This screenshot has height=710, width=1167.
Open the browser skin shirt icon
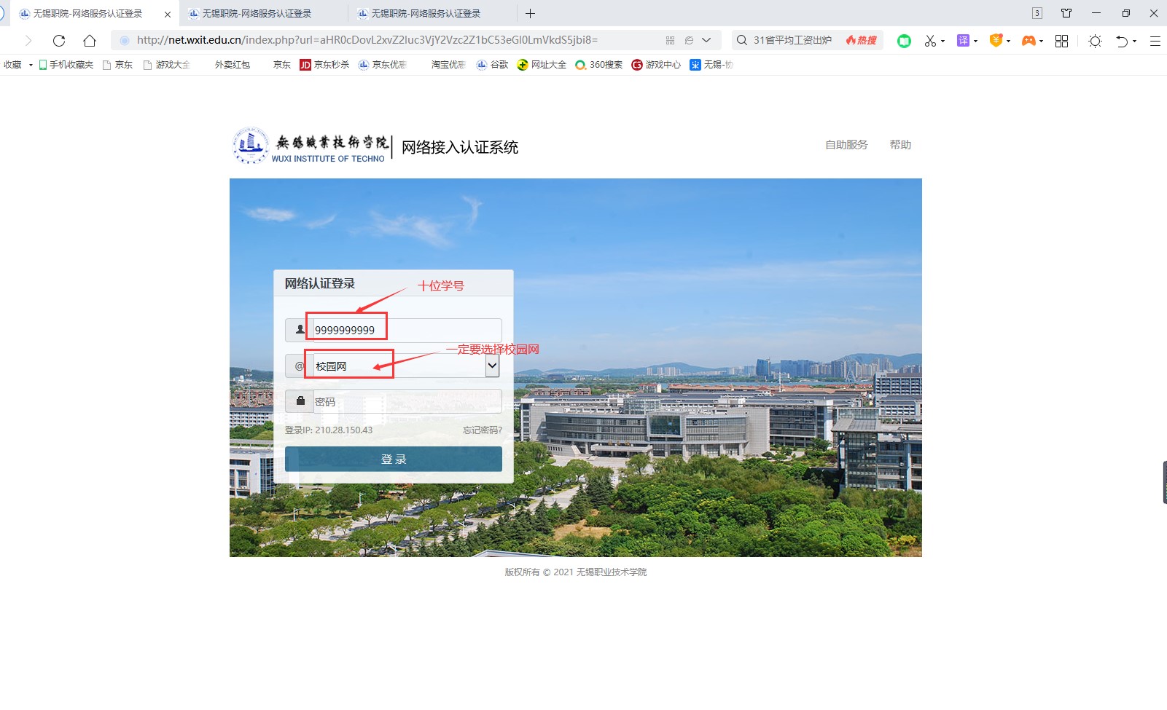tap(1066, 13)
